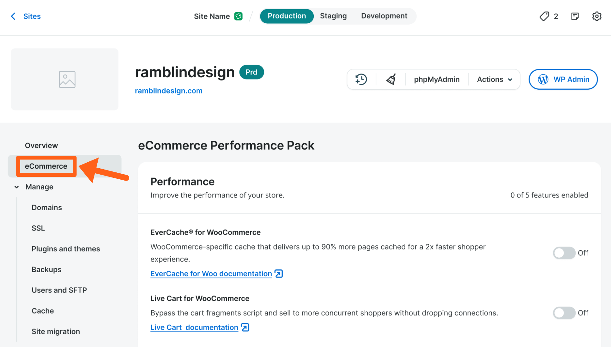Enable EverCache for WooCommerce toggle
This screenshot has width=611, height=347.
tap(564, 253)
